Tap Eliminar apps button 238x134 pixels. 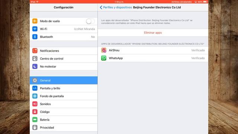point(153,33)
